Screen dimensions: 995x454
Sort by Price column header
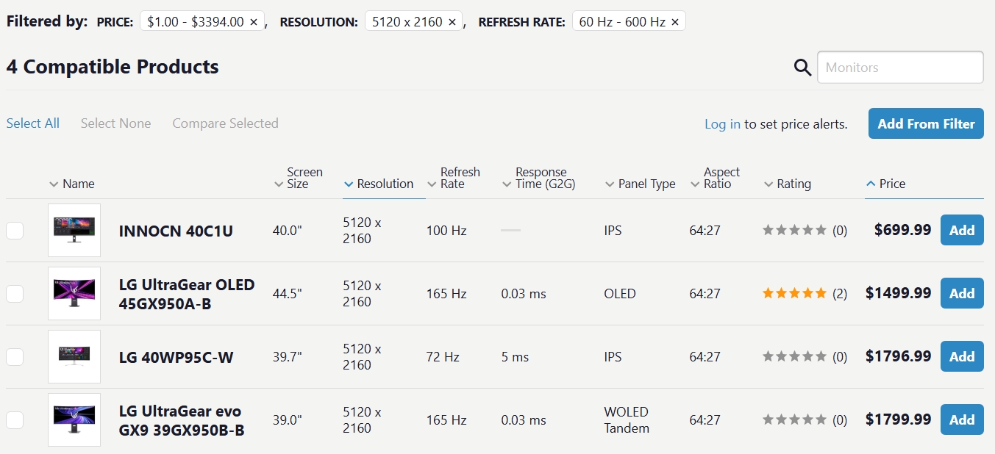click(886, 184)
